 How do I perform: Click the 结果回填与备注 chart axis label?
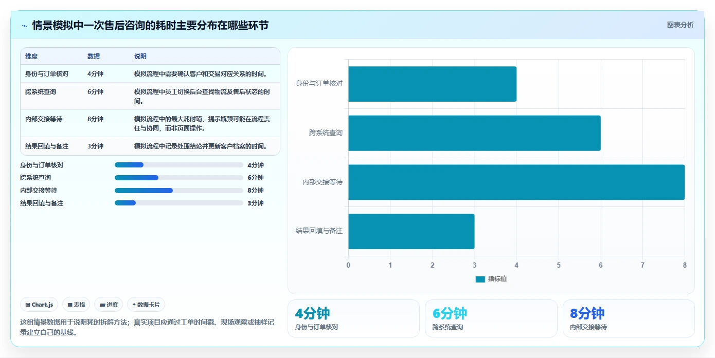tap(319, 231)
